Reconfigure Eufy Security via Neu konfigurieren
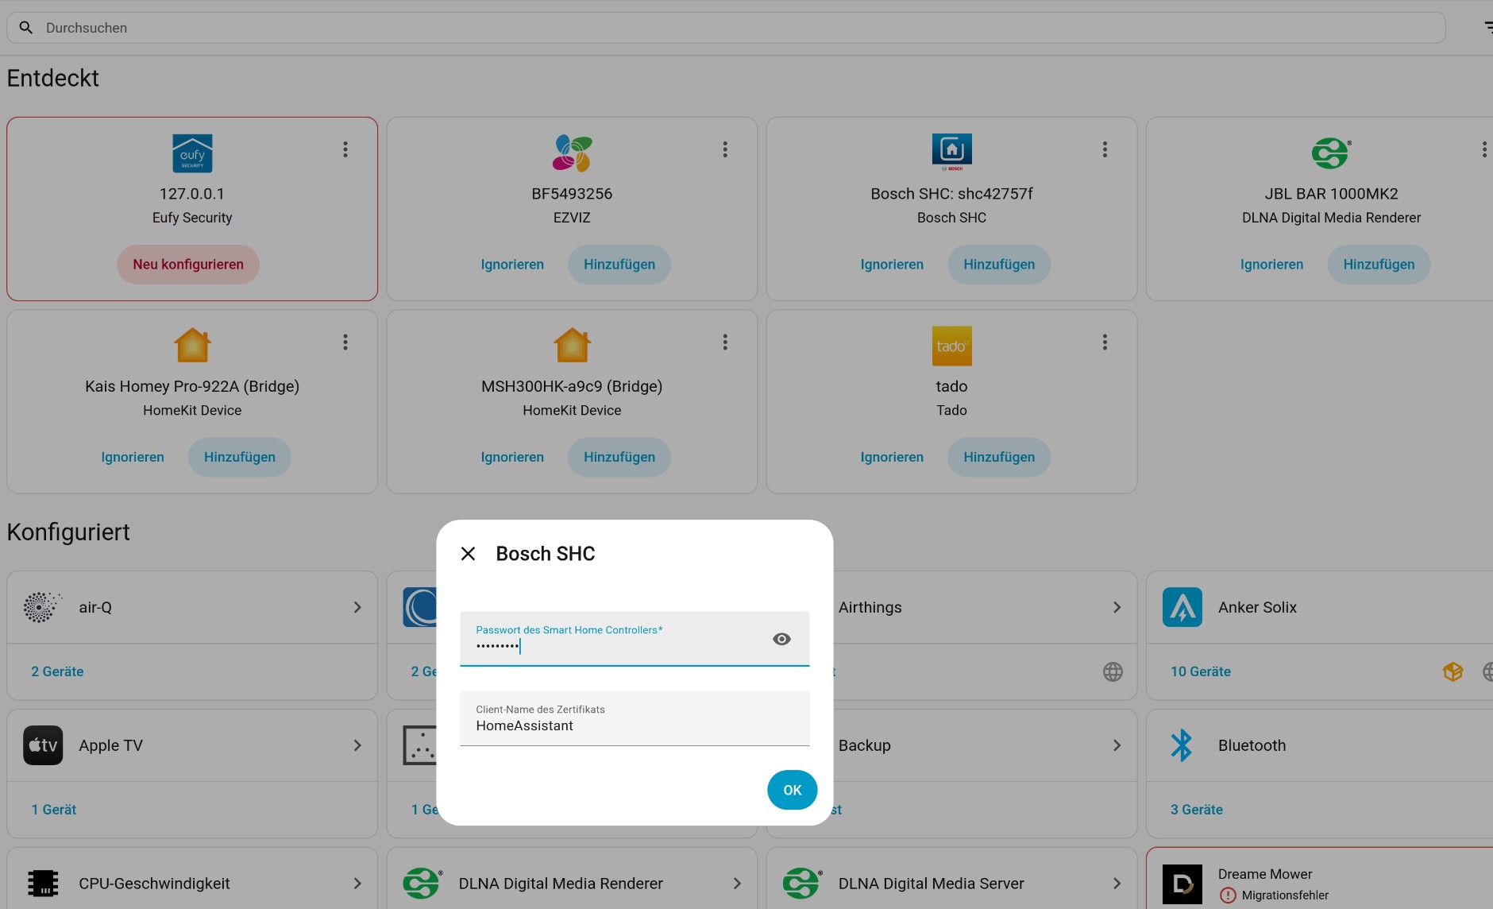Viewport: 1493px width, 909px height. (188, 265)
